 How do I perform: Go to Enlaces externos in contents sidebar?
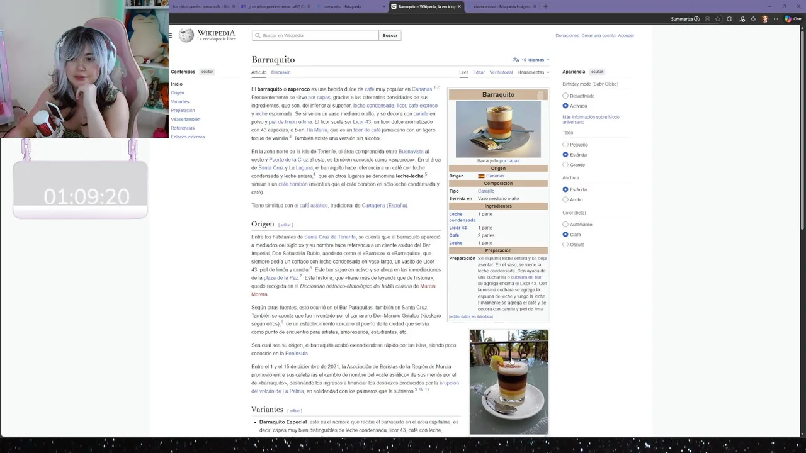[x=188, y=137]
